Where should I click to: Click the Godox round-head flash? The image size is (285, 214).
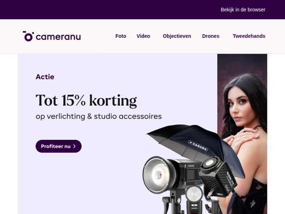194,200
